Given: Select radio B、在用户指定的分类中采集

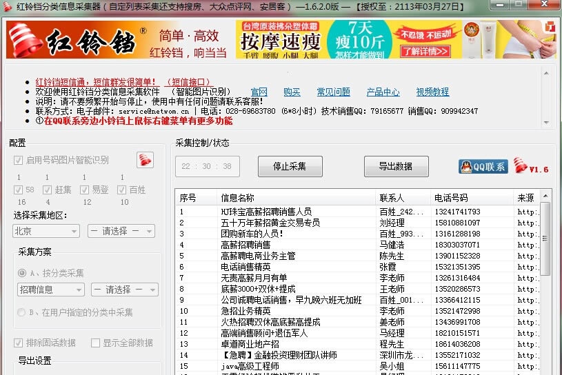Looking at the screenshot, I should (21, 312).
